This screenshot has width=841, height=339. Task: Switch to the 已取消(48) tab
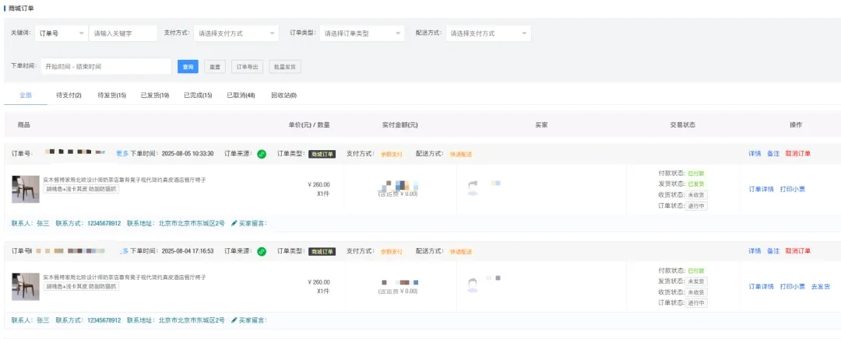click(x=241, y=96)
